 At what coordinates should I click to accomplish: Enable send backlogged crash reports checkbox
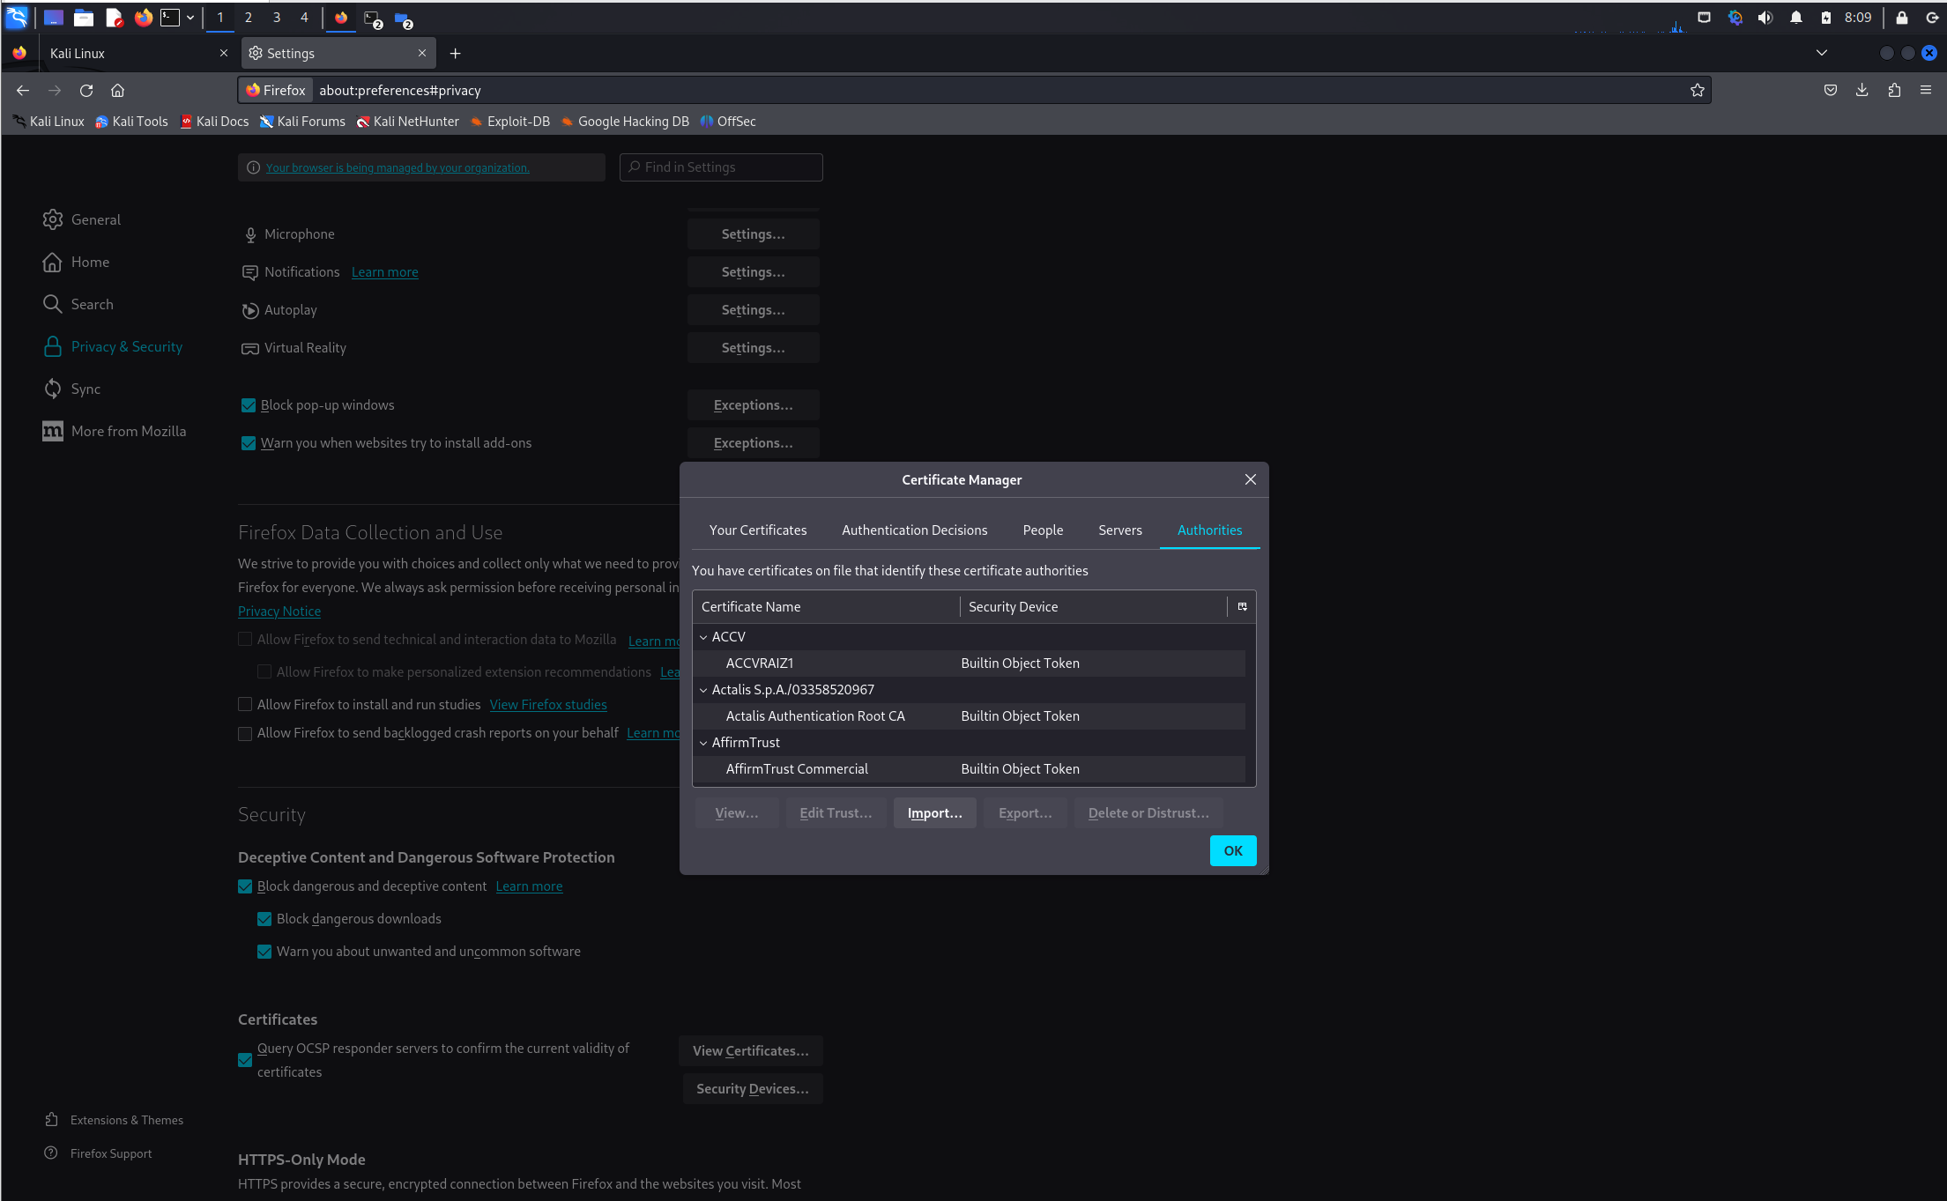[x=245, y=734]
